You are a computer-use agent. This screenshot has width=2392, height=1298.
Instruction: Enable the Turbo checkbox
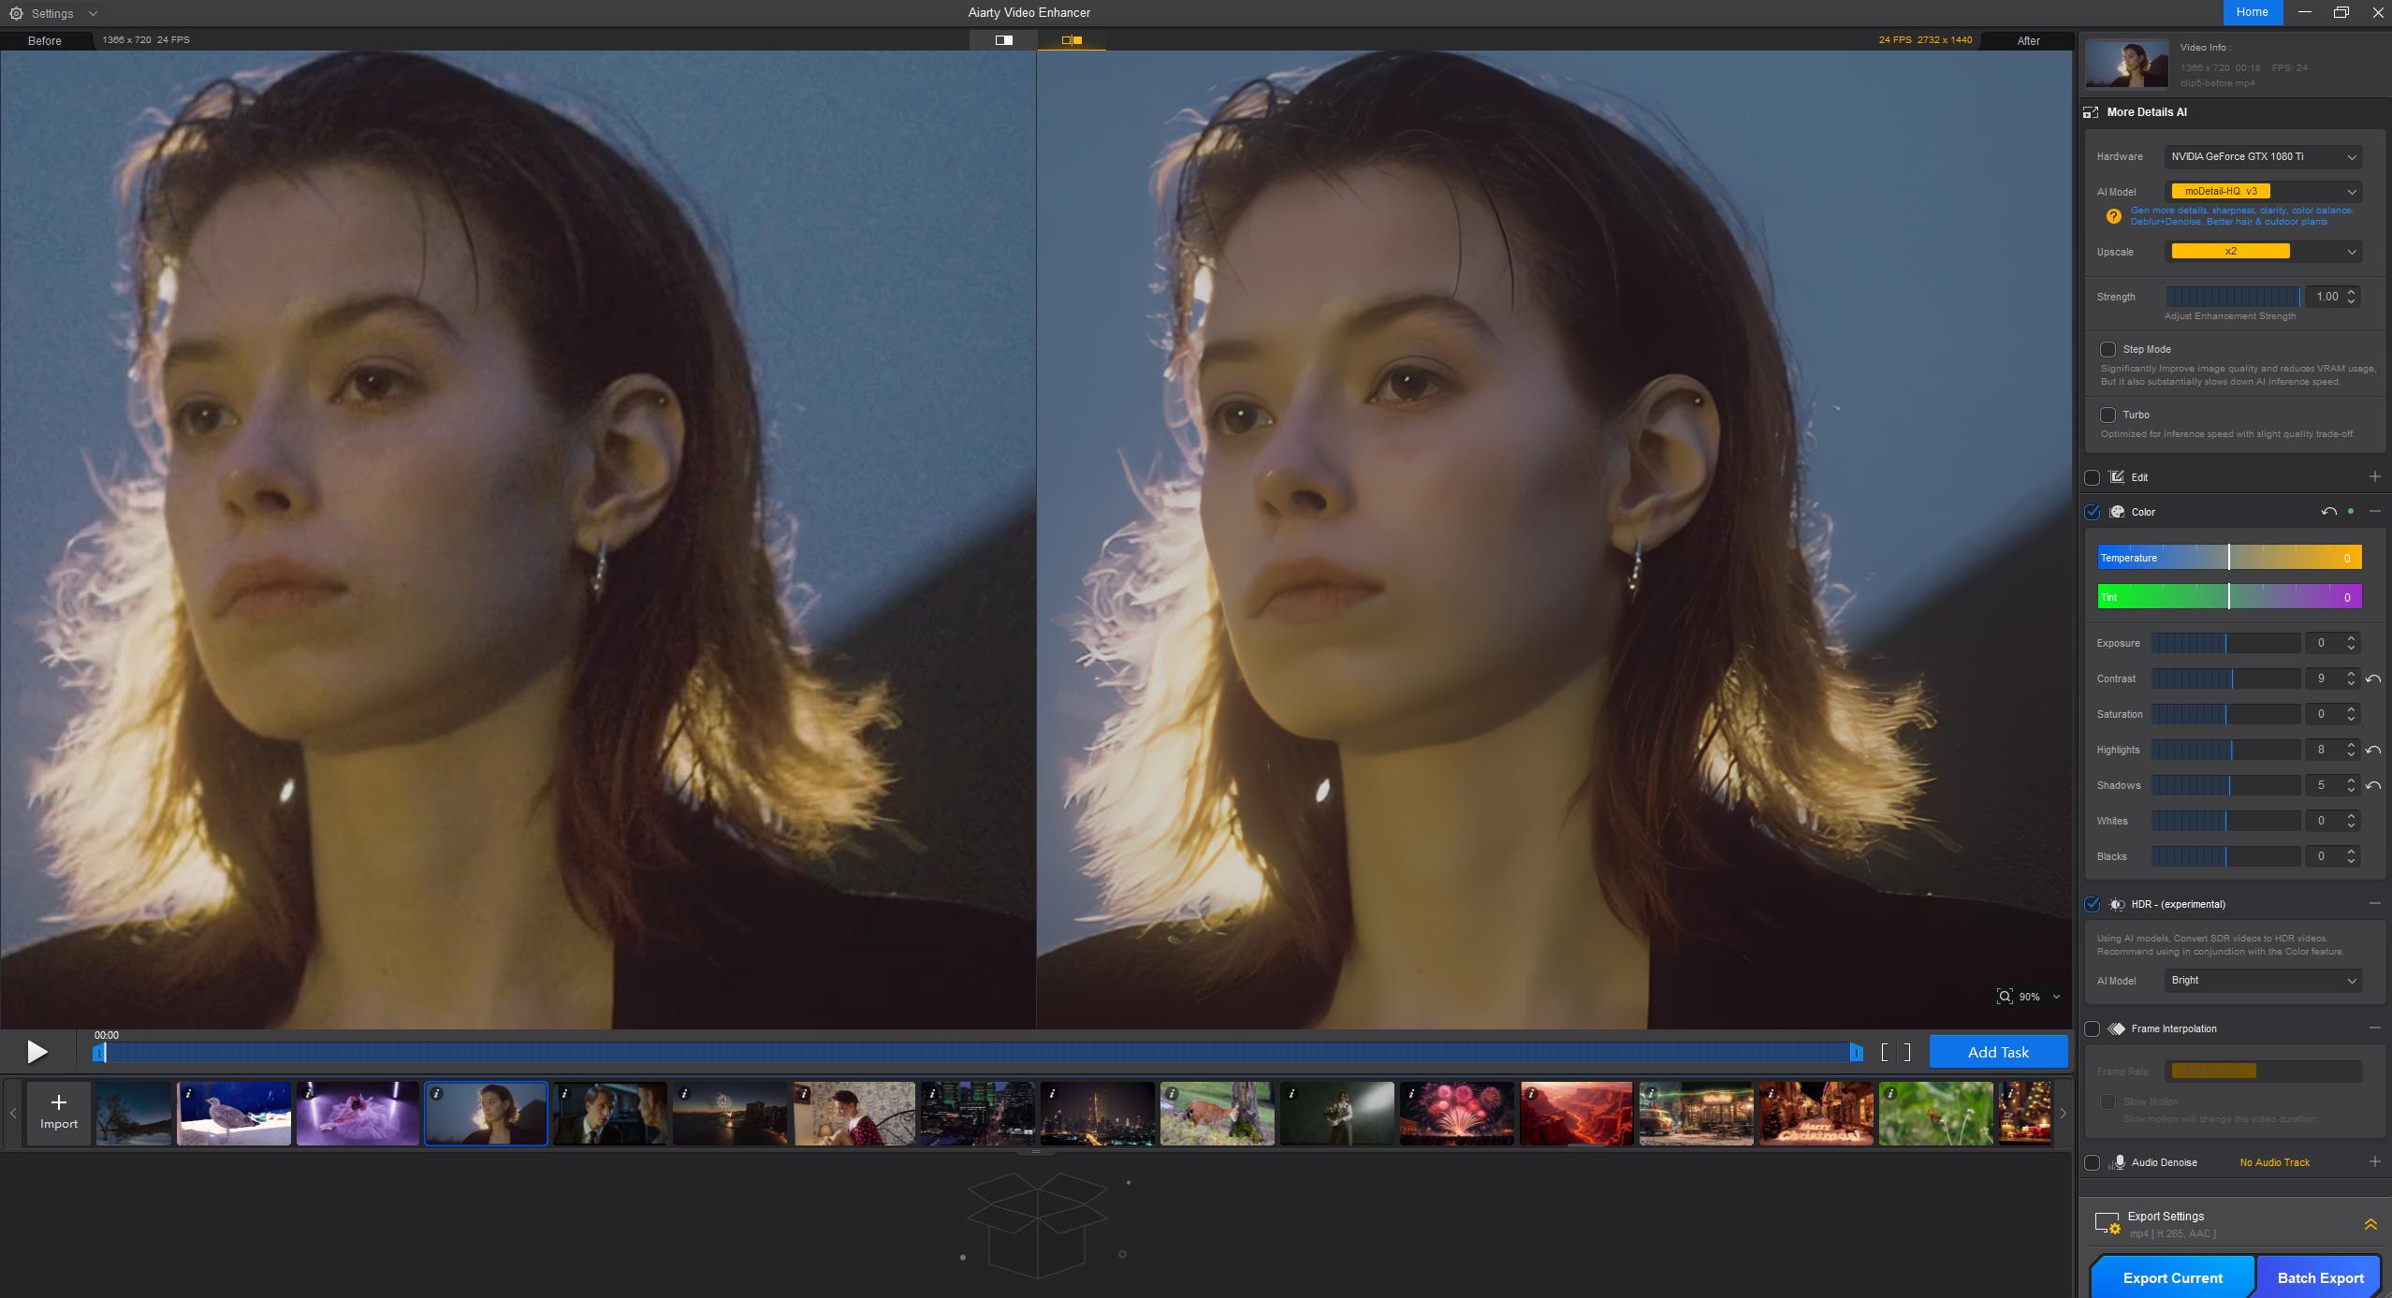click(x=2108, y=415)
